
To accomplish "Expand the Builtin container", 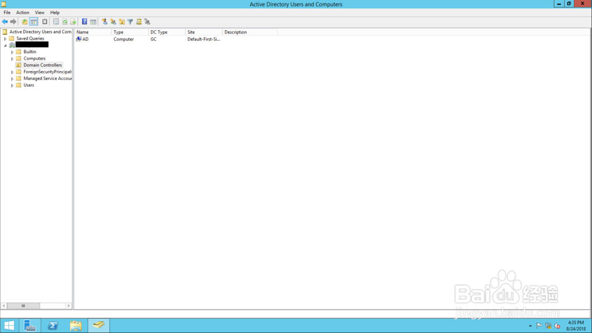I will pyautogui.click(x=12, y=52).
